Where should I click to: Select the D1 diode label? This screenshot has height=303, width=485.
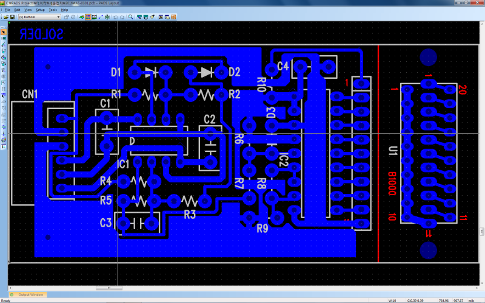(116, 72)
